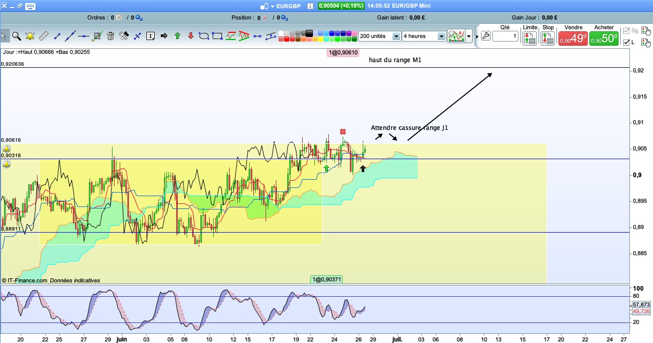Open the wrench order settings
The height and width of the screenshot is (343, 653).
(485, 36)
